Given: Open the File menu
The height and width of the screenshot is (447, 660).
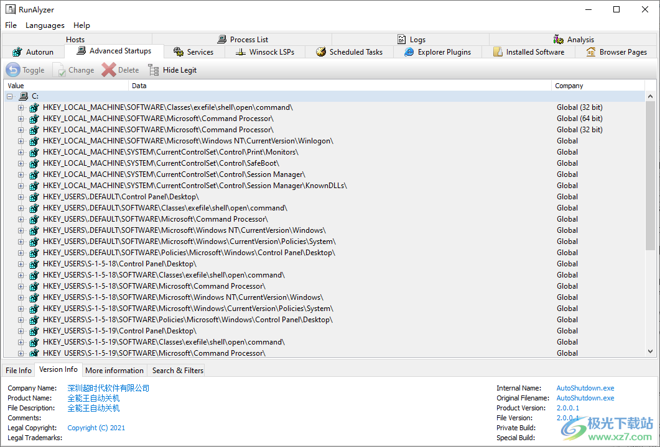Looking at the screenshot, I should tap(11, 25).
